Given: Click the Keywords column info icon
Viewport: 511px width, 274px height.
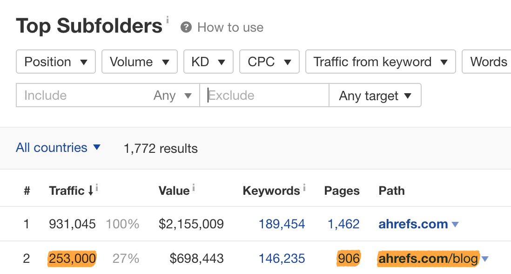Looking at the screenshot, I should [x=304, y=187].
